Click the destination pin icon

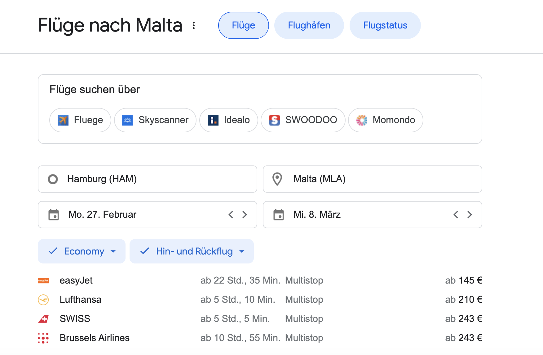[277, 179]
